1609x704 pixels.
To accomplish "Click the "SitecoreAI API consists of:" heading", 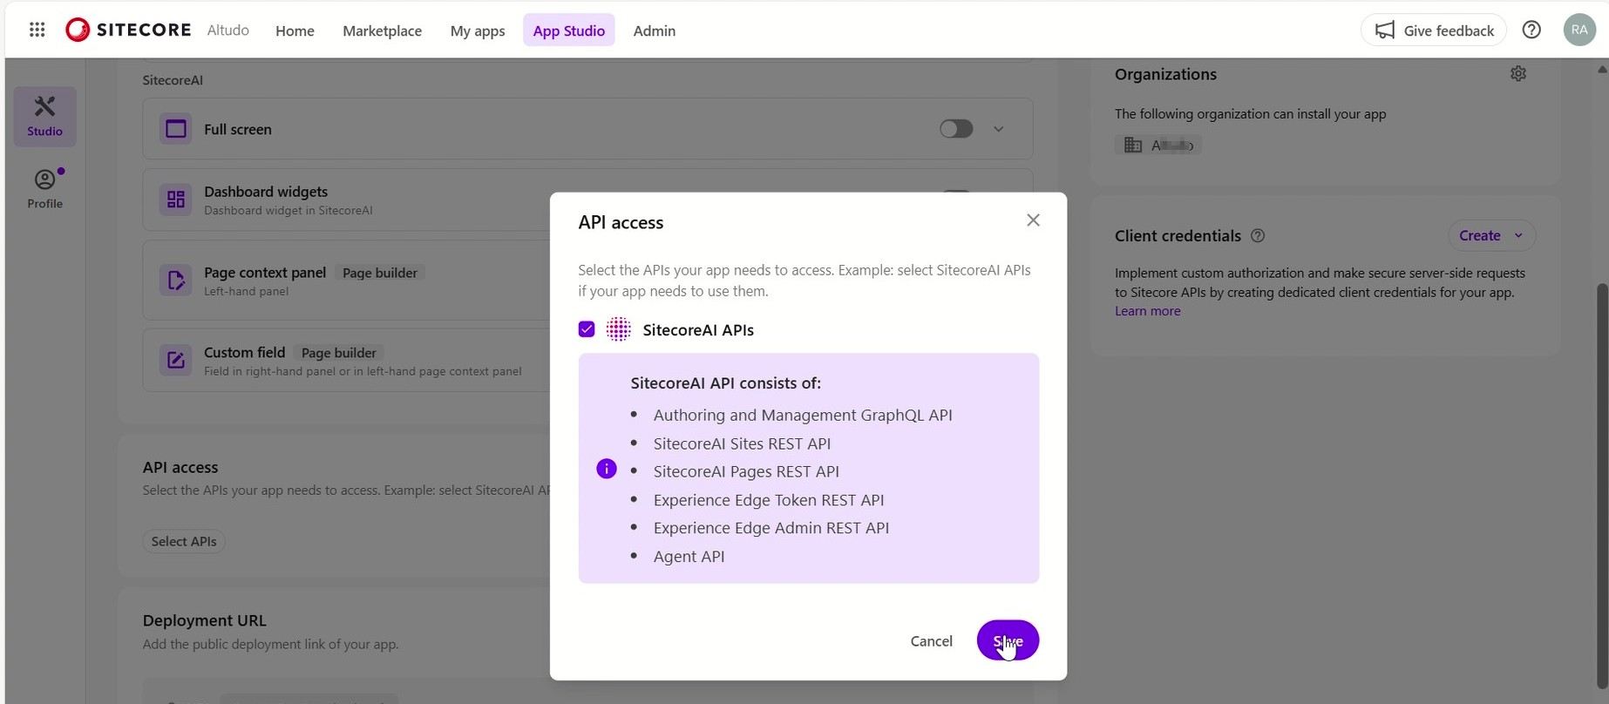I will (x=726, y=382).
